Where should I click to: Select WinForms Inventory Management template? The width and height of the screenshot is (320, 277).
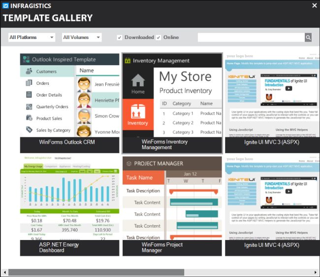(x=172, y=103)
